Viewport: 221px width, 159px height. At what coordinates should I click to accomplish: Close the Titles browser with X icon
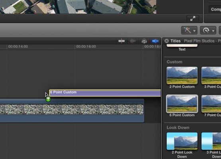166,41
